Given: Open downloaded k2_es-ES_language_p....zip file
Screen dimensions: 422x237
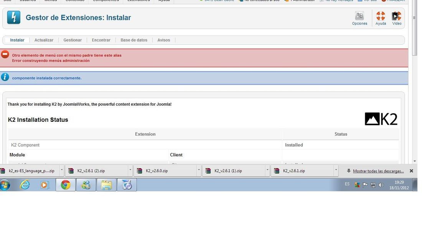Looking at the screenshot, I should 29,171.
